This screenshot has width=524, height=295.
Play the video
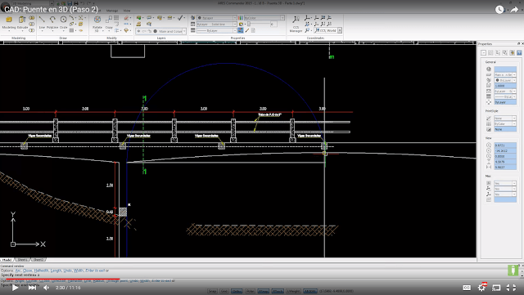pos(15,288)
